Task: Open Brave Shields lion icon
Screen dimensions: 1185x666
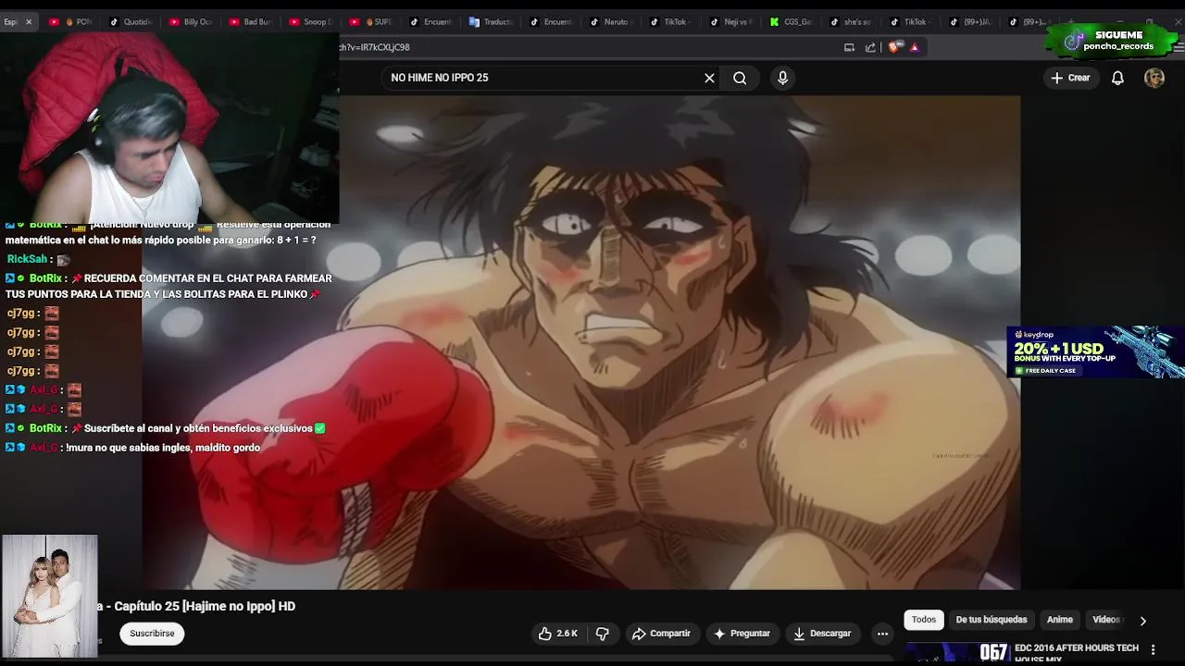Action: [894, 47]
